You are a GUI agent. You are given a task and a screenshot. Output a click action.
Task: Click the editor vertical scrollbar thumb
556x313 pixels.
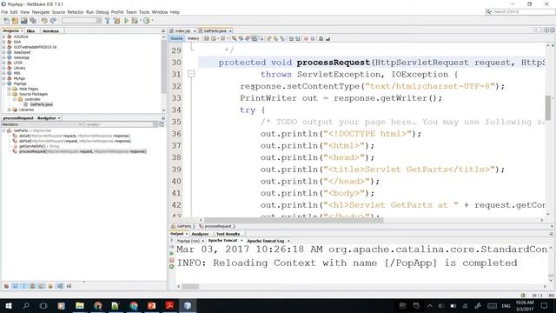(548, 108)
